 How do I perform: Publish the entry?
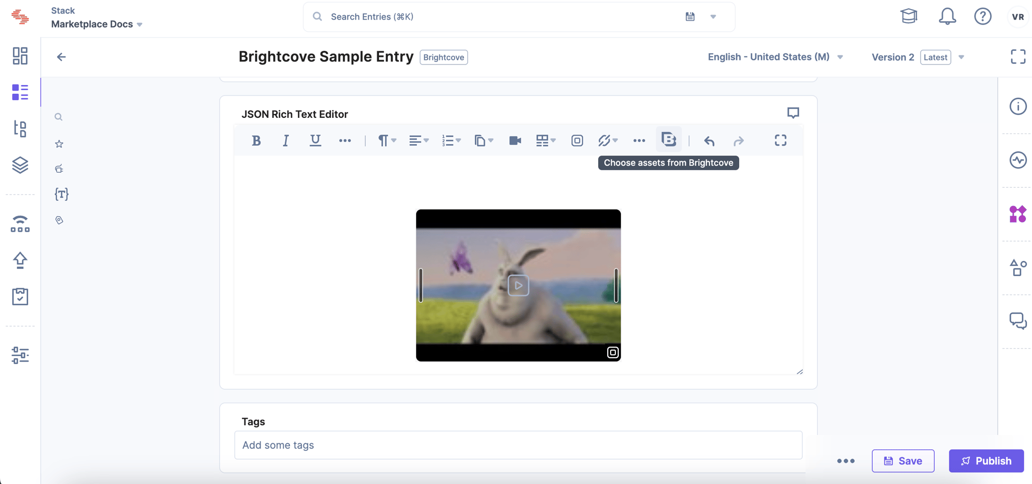[986, 461]
